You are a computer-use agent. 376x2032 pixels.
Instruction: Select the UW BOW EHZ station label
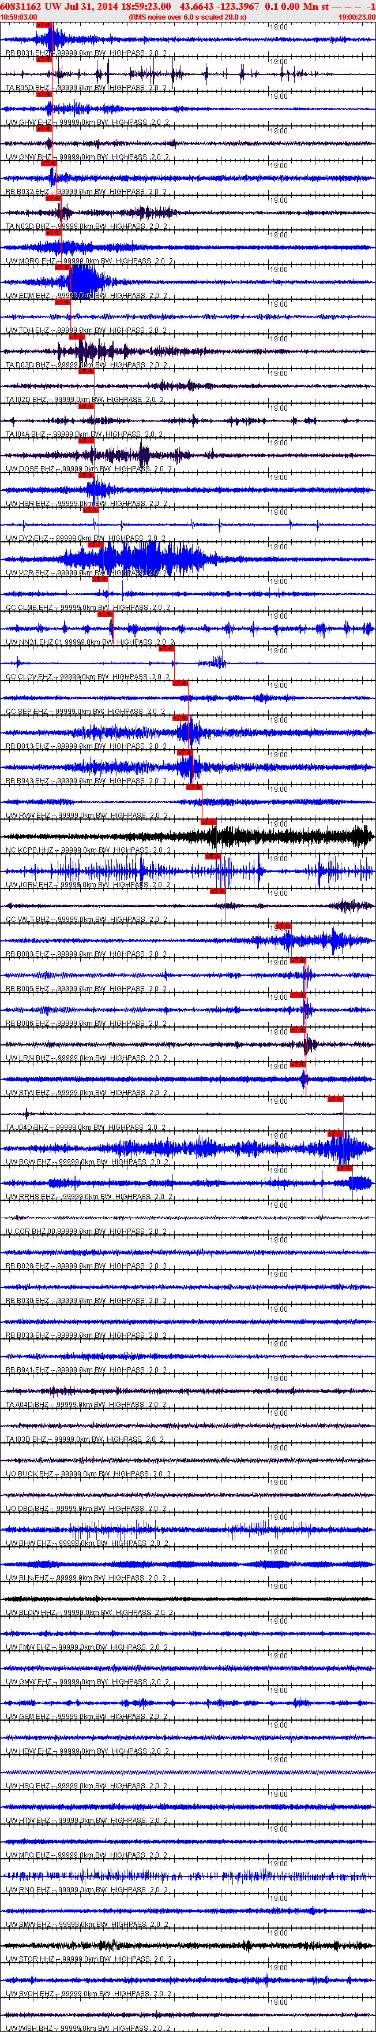click(88, 1163)
